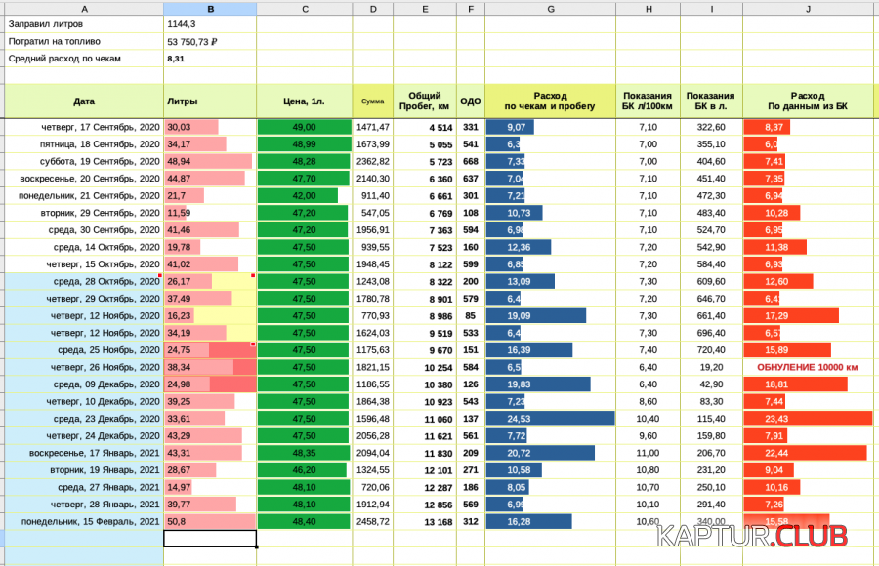
Task: Select column B header
Action: pyautogui.click(x=210, y=9)
